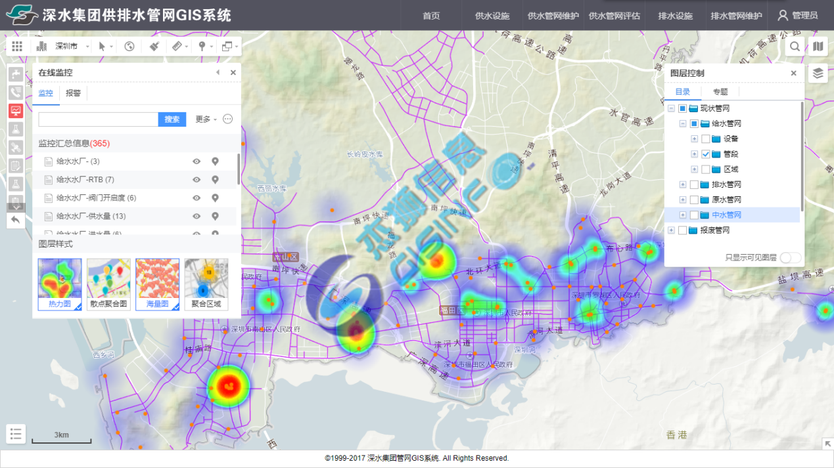Collapse the 给水管网 tree node

(x=683, y=123)
